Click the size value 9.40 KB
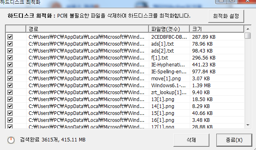Image resolution: width=256 pixels, height=150 pixels. coord(201,92)
